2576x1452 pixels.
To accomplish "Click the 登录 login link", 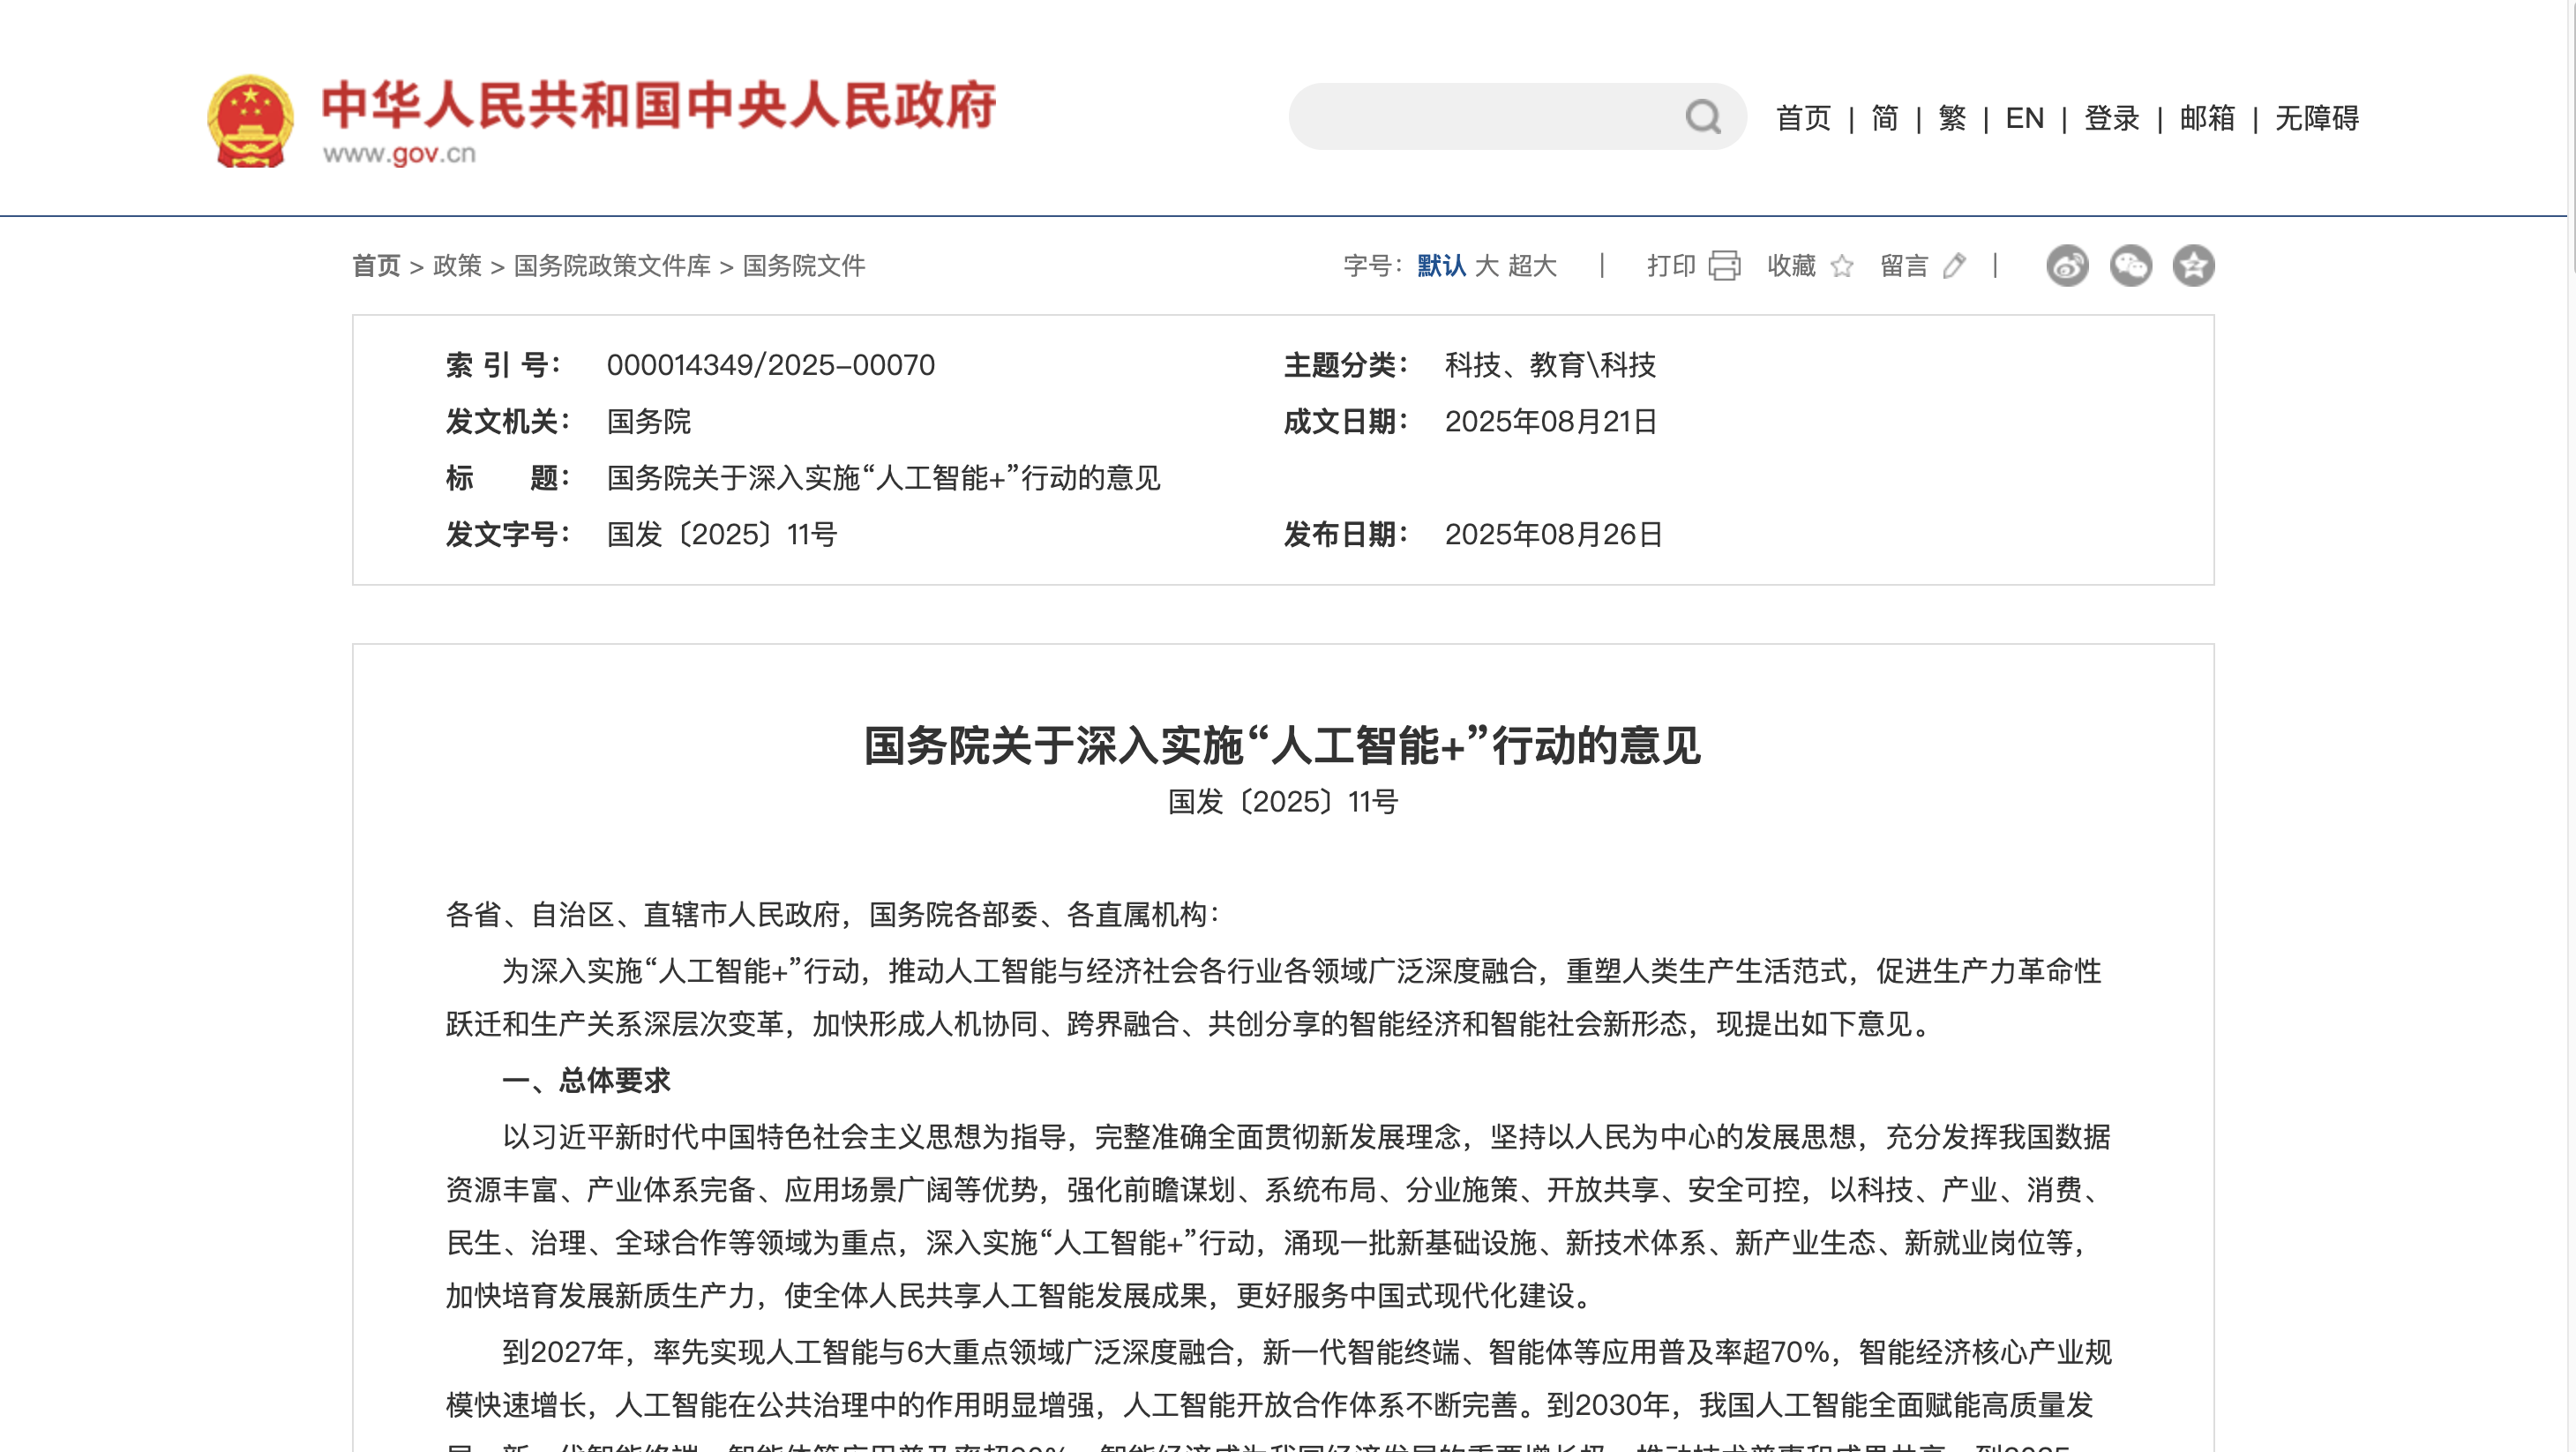I will (2111, 118).
